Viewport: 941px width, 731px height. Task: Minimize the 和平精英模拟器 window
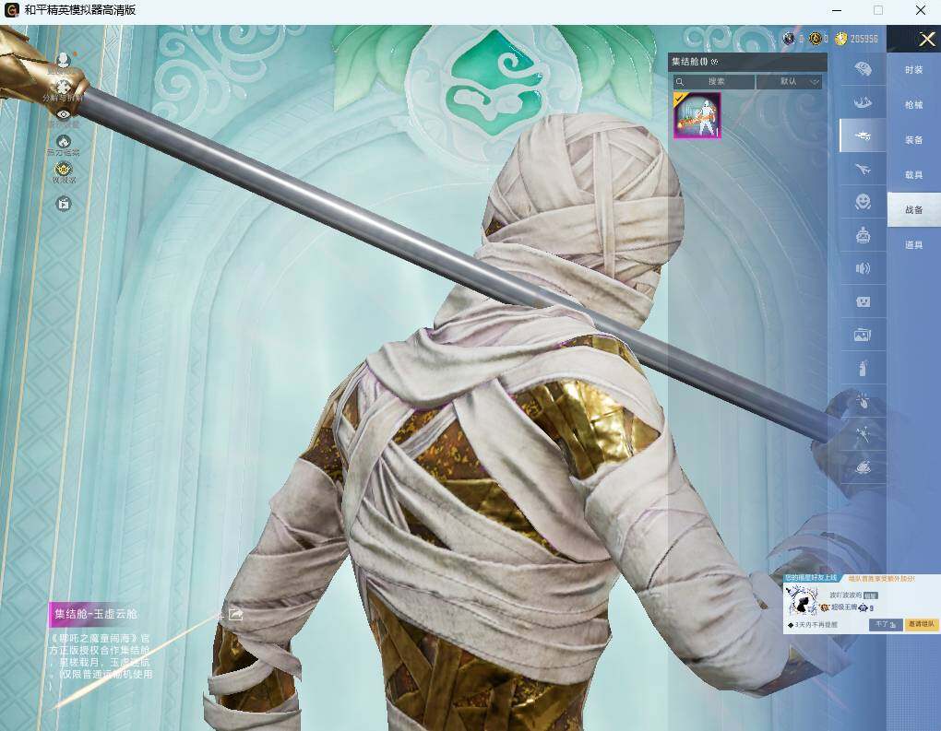(837, 10)
